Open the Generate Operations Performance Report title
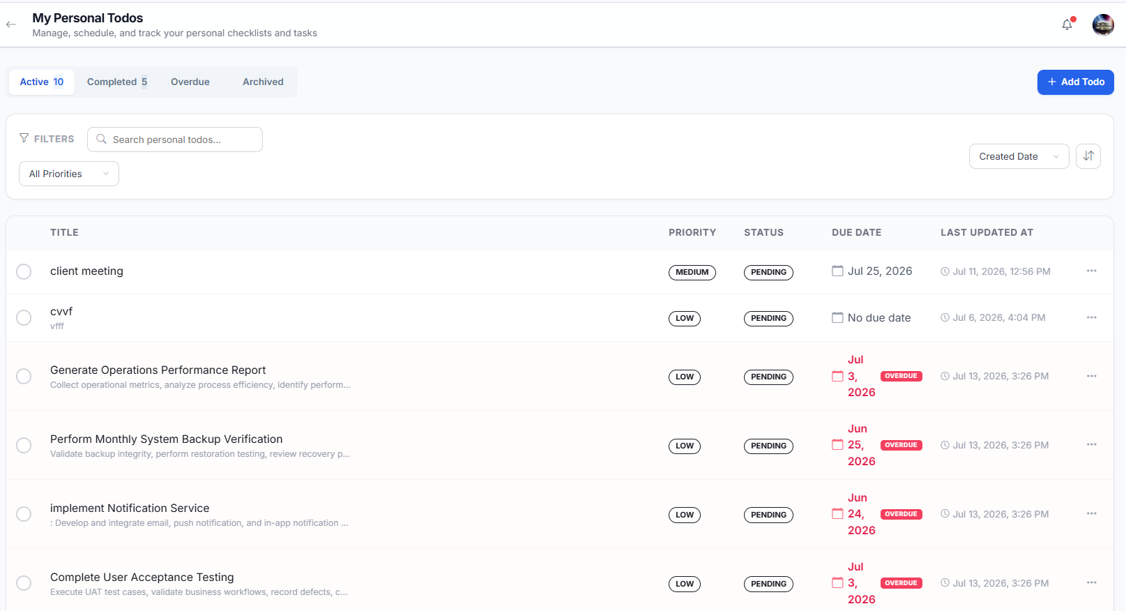Screen dimensions: 1126x611 158,370
